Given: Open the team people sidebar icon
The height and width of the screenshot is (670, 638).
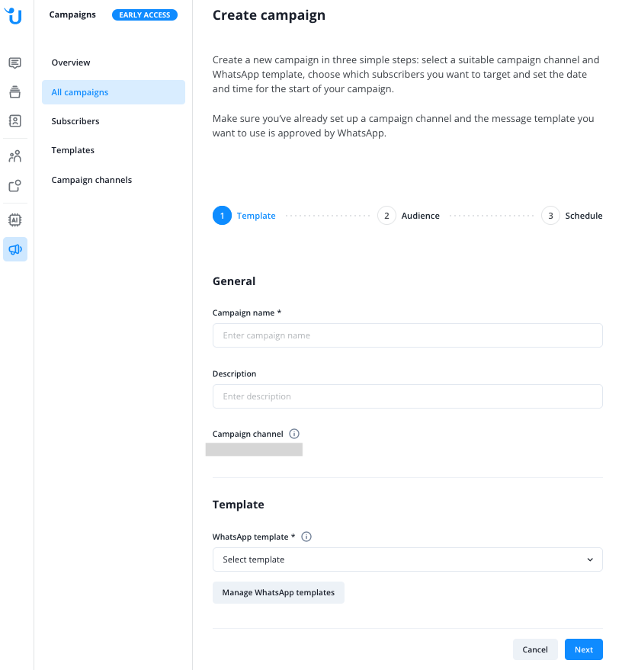Looking at the screenshot, I should tap(15, 156).
